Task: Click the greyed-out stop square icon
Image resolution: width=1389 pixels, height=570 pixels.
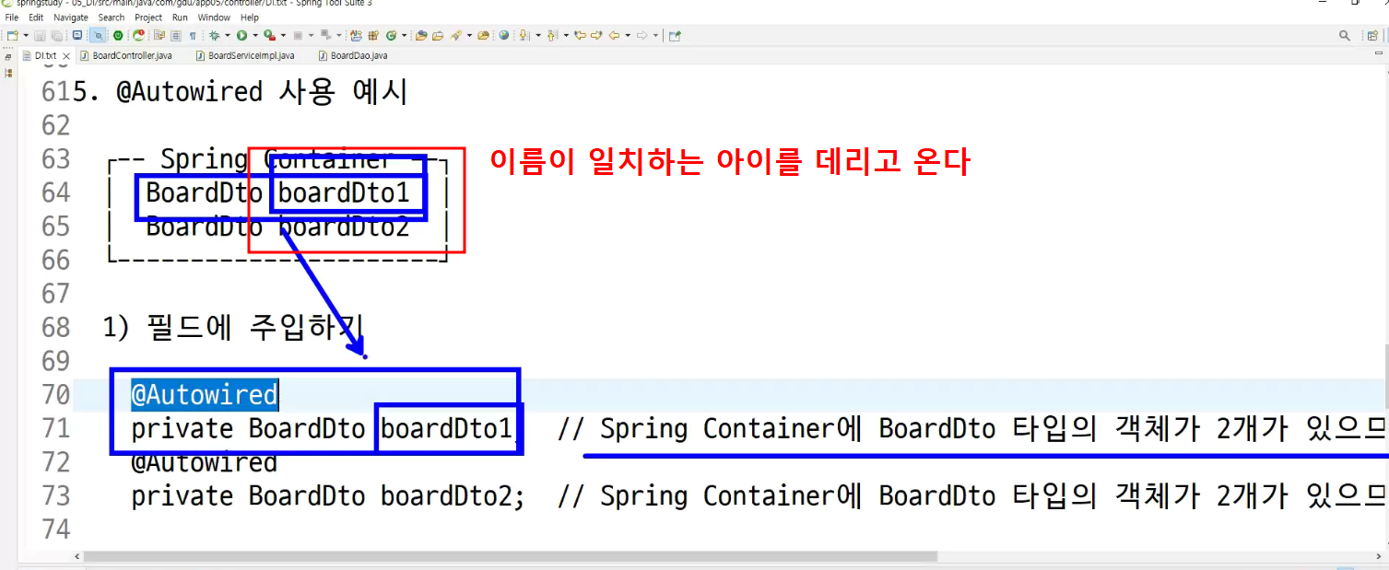Action: pyautogui.click(x=298, y=36)
